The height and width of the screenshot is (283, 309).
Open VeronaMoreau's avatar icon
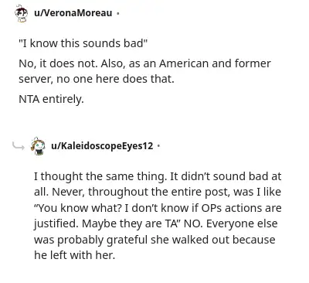(21, 13)
